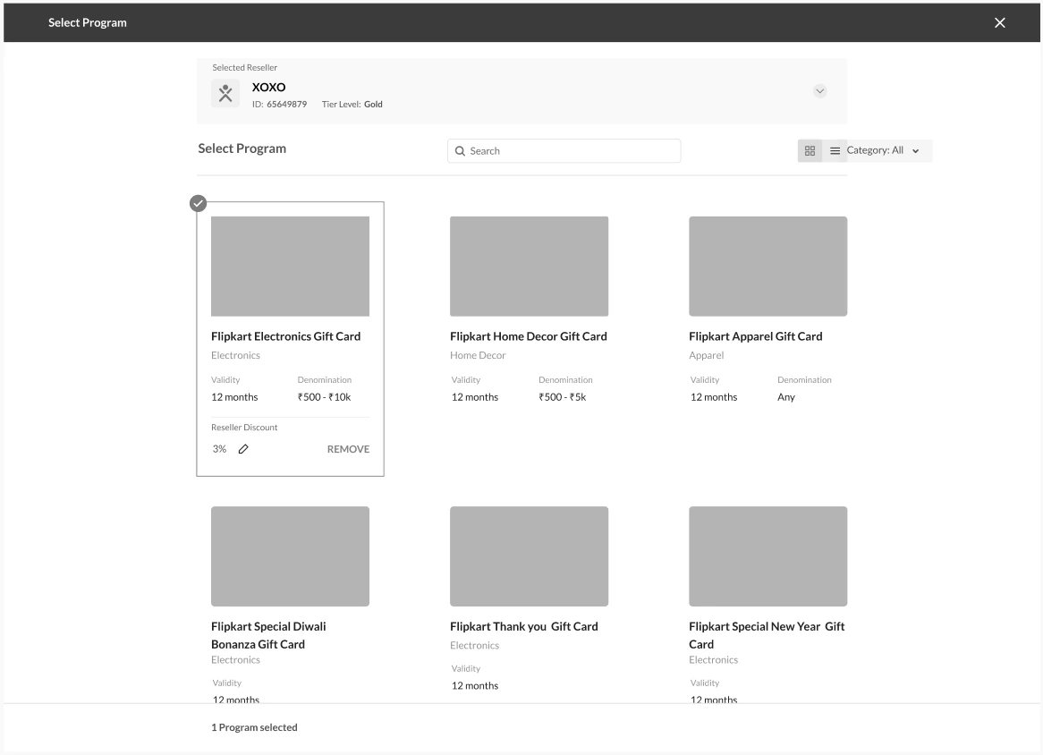Click the Flipkart Home Decor Gift Card title

528,336
